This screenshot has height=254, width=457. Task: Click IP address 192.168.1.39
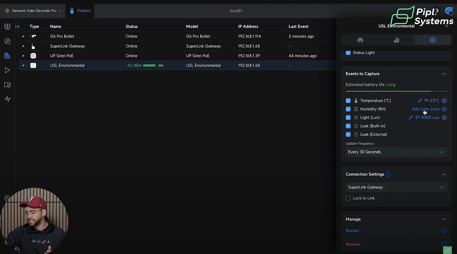(249, 56)
